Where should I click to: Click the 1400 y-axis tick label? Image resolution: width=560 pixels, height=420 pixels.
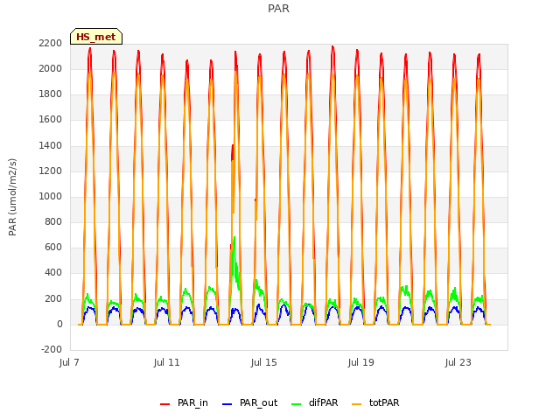tap(51, 145)
